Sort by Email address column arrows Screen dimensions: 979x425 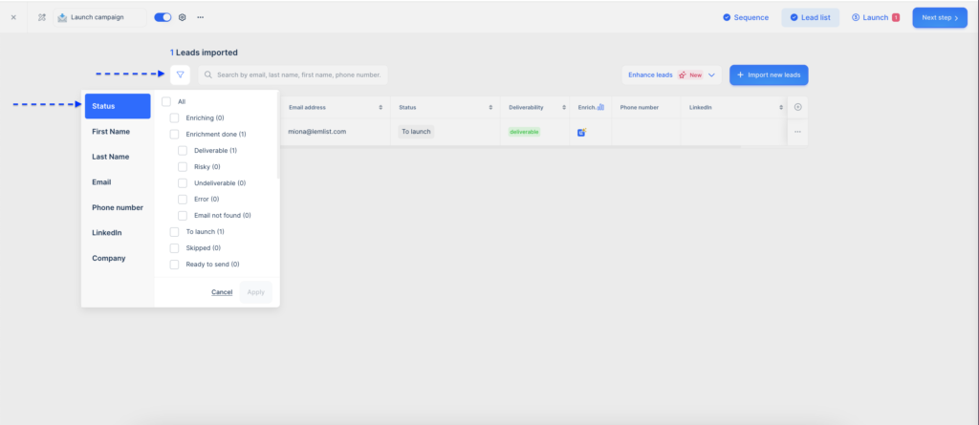[x=381, y=107]
